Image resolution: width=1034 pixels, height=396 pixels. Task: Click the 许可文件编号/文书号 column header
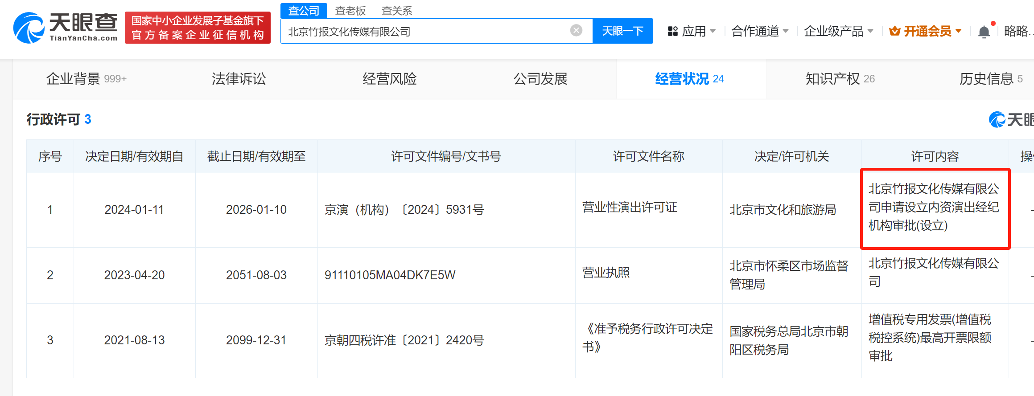(x=446, y=156)
